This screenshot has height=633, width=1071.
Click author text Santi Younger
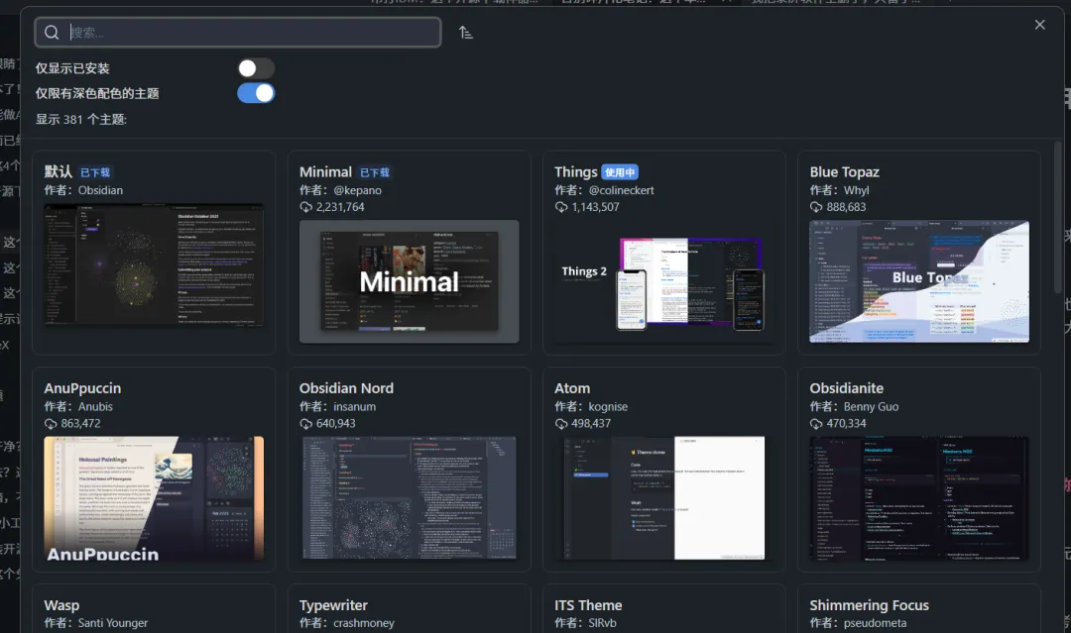point(113,623)
